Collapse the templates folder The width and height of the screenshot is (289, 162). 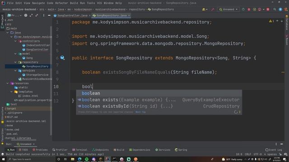[x=12, y=92]
